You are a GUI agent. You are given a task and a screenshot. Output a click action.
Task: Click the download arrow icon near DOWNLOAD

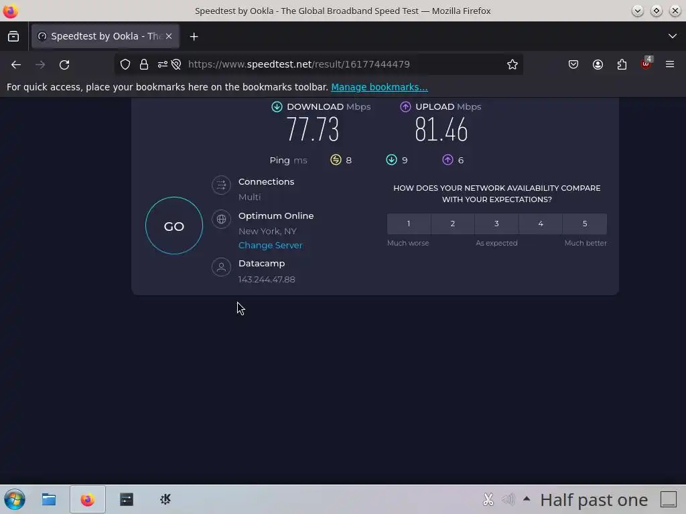277,106
